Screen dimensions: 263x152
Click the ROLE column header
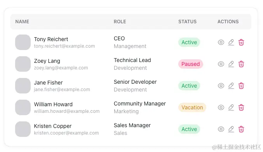pos(120,22)
